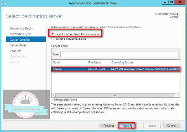Go to the Features step
This screenshot has width=187, height=132.
[x=15, y=51]
